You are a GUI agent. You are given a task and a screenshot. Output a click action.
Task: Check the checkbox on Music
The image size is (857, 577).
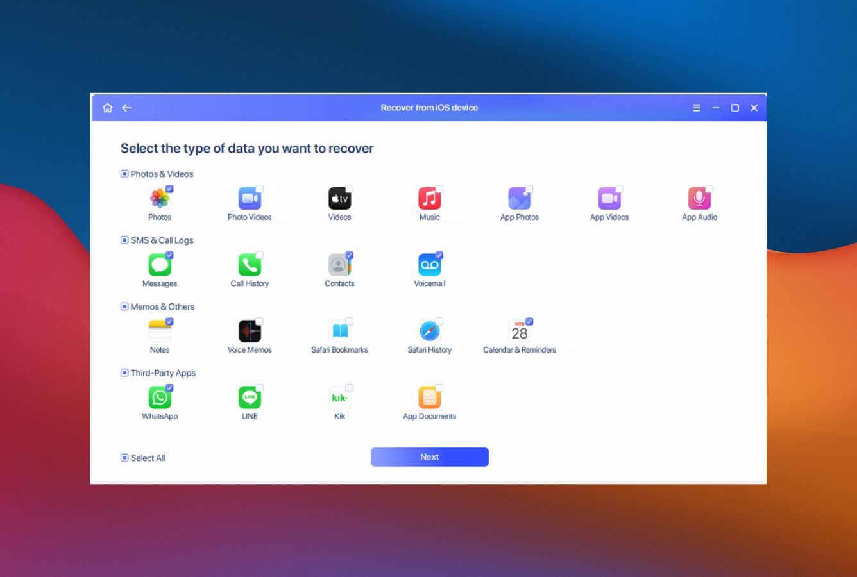point(439,189)
